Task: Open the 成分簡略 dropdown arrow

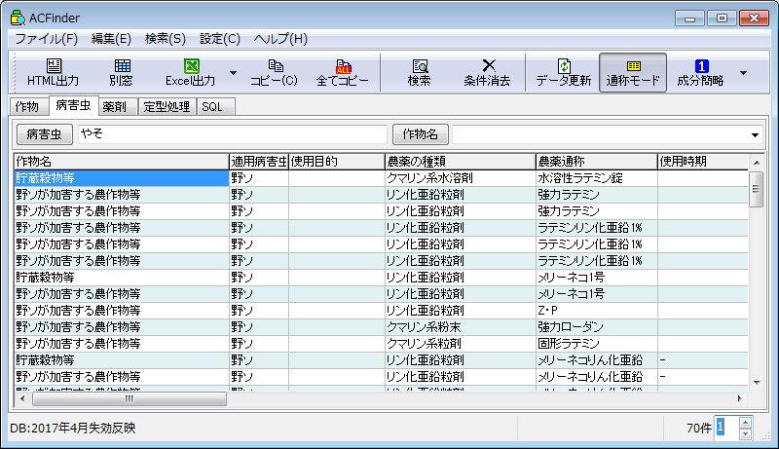Action: (744, 72)
